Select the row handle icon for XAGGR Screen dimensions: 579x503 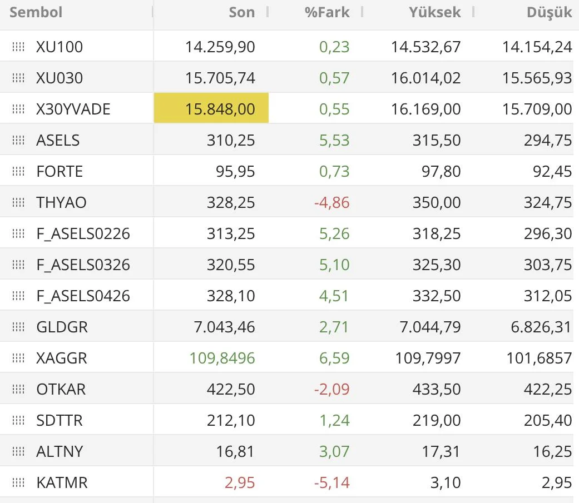click(18, 358)
